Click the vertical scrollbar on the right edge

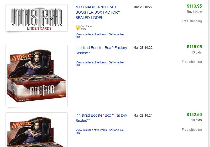coord(209,73)
